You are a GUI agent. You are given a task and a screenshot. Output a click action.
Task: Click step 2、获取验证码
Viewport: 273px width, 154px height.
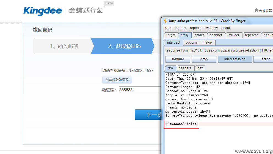pos(123,46)
